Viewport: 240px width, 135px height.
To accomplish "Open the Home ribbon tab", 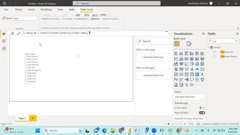I will click(x=19, y=9).
